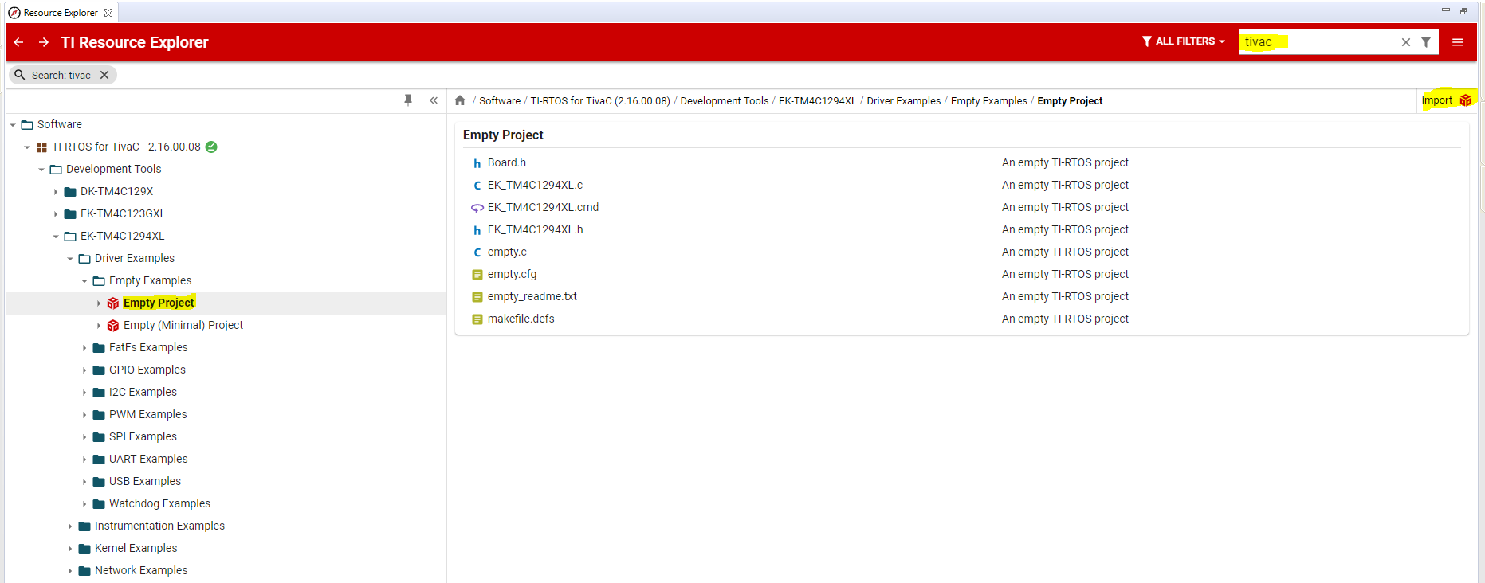The height and width of the screenshot is (583, 1485).
Task: Restore the Resource Explorer view
Action: coord(1463,10)
